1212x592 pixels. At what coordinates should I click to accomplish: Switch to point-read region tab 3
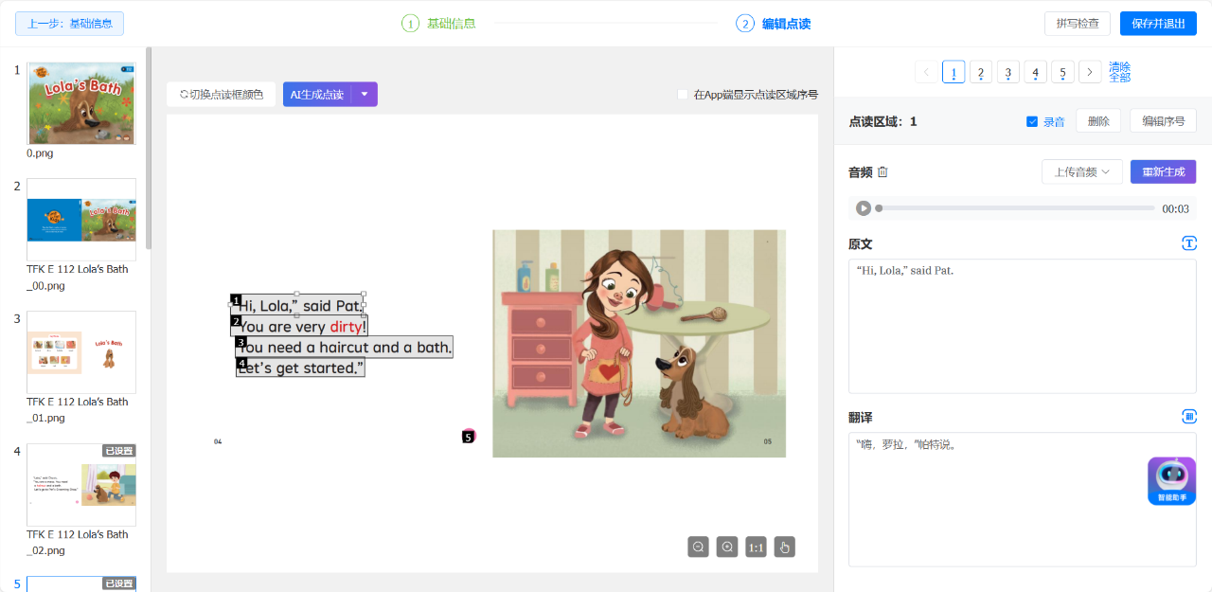coord(1008,72)
